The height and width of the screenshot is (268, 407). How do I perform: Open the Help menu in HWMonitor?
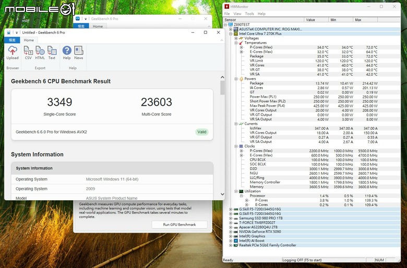pyautogui.click(x=261, y=14)
